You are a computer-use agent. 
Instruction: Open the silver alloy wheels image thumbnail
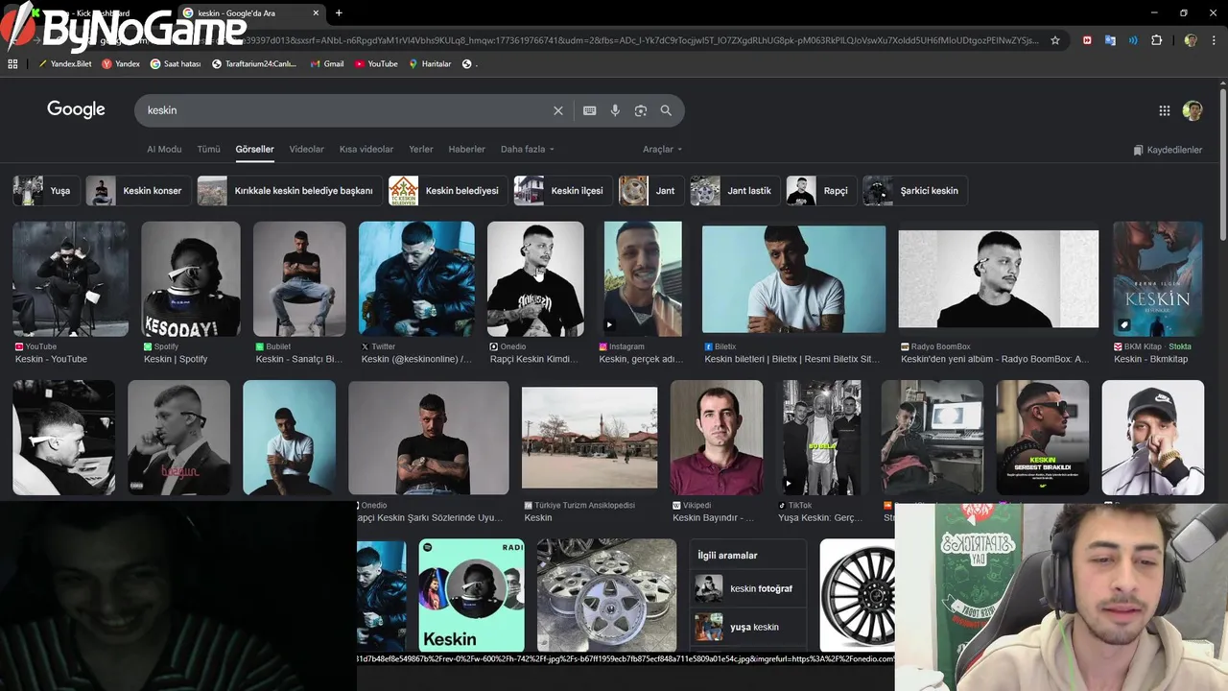(606, 595)
